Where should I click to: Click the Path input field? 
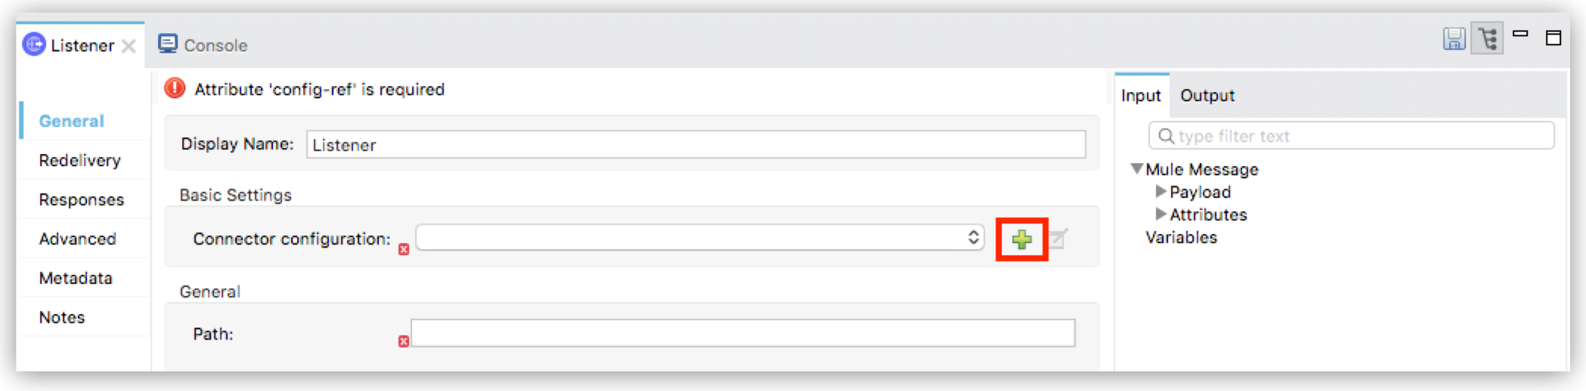[742, 333]
